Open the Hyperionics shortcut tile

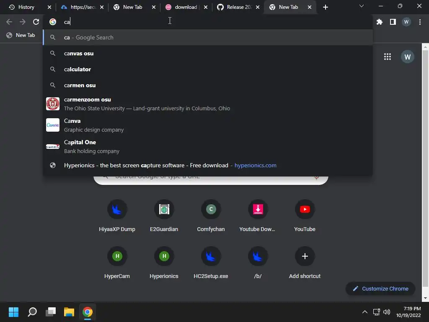coord(164,263)
